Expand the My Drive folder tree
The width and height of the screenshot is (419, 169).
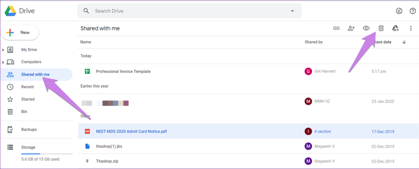3,50
